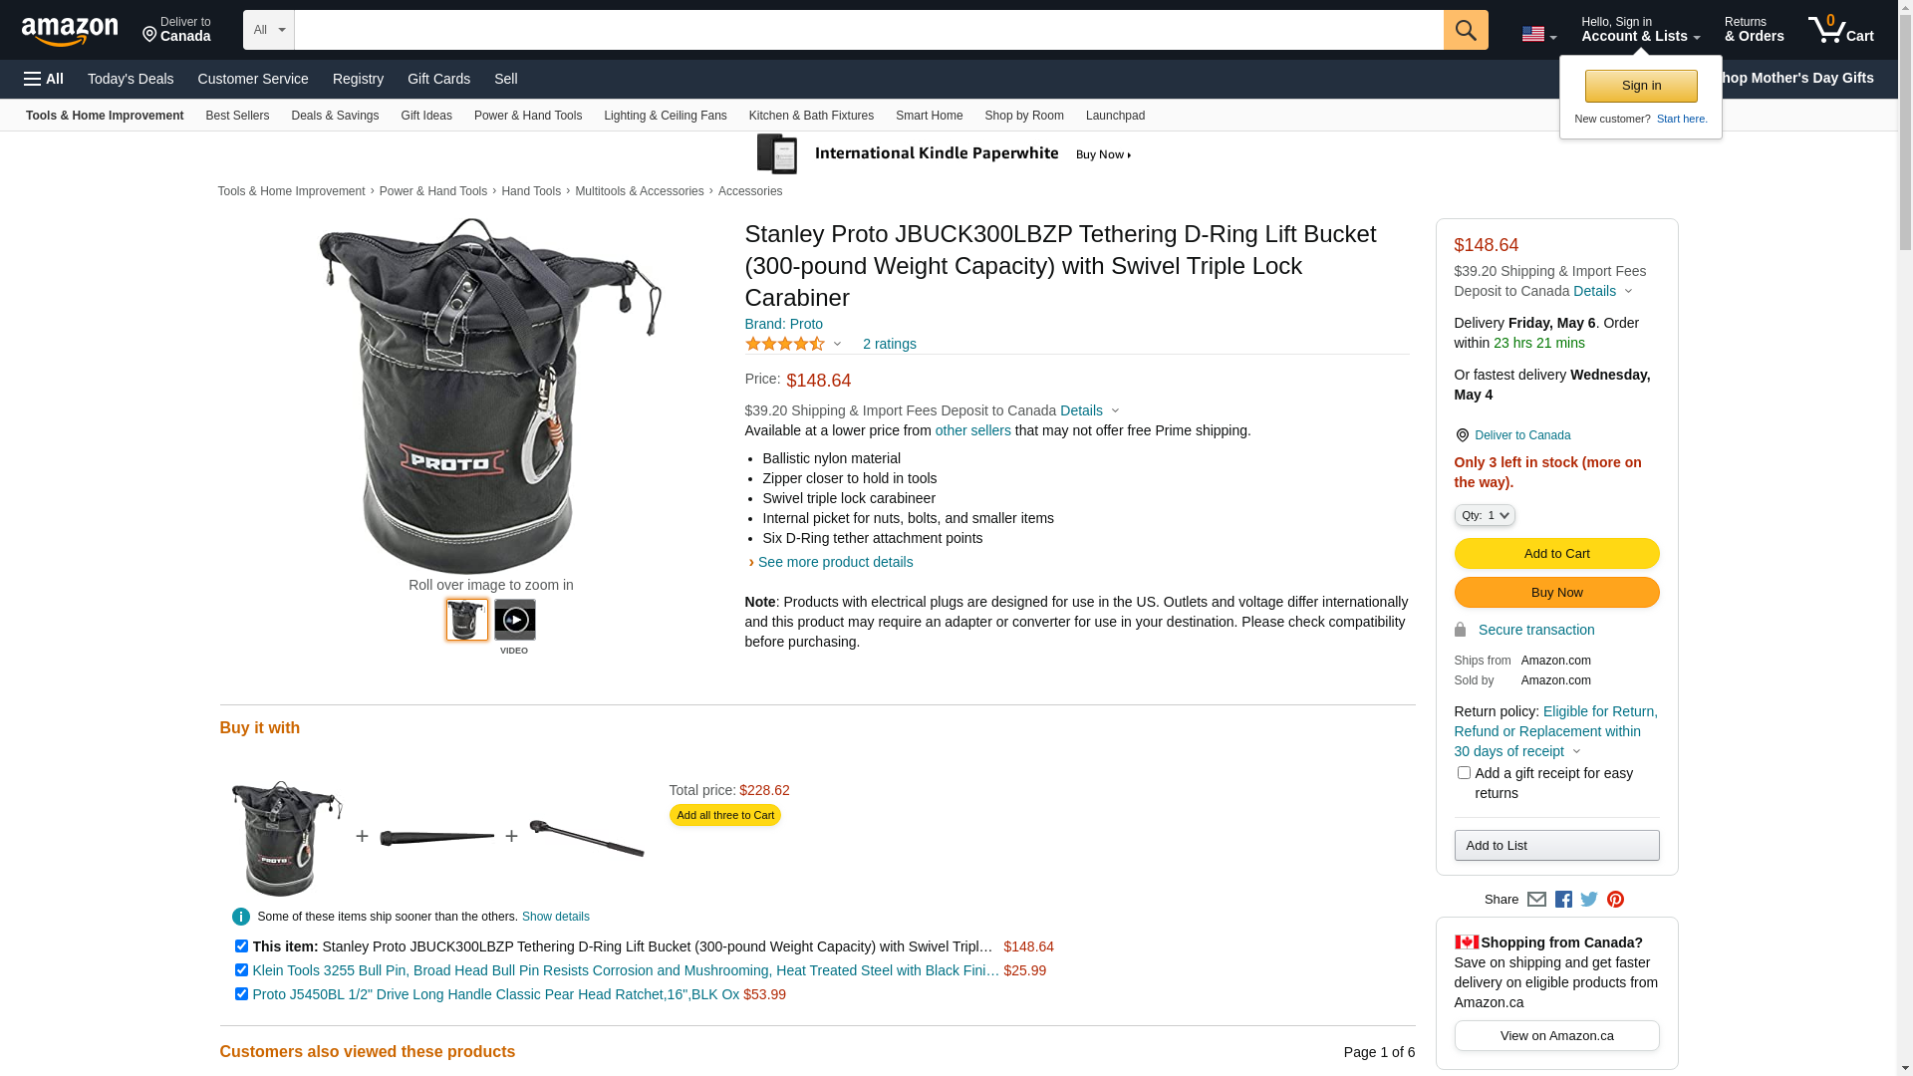The width and height of the screenshot is (1913, 1076).
Task: Click the Add to Cart button
Action: [1556, 554]
